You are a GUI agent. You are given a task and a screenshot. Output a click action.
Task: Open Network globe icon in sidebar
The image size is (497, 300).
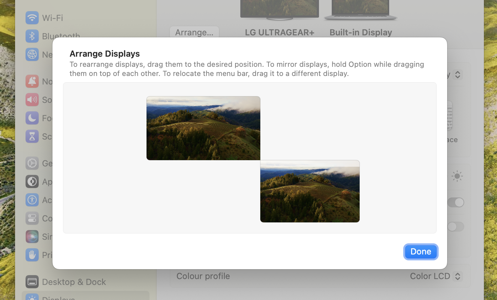coord(32,54)
